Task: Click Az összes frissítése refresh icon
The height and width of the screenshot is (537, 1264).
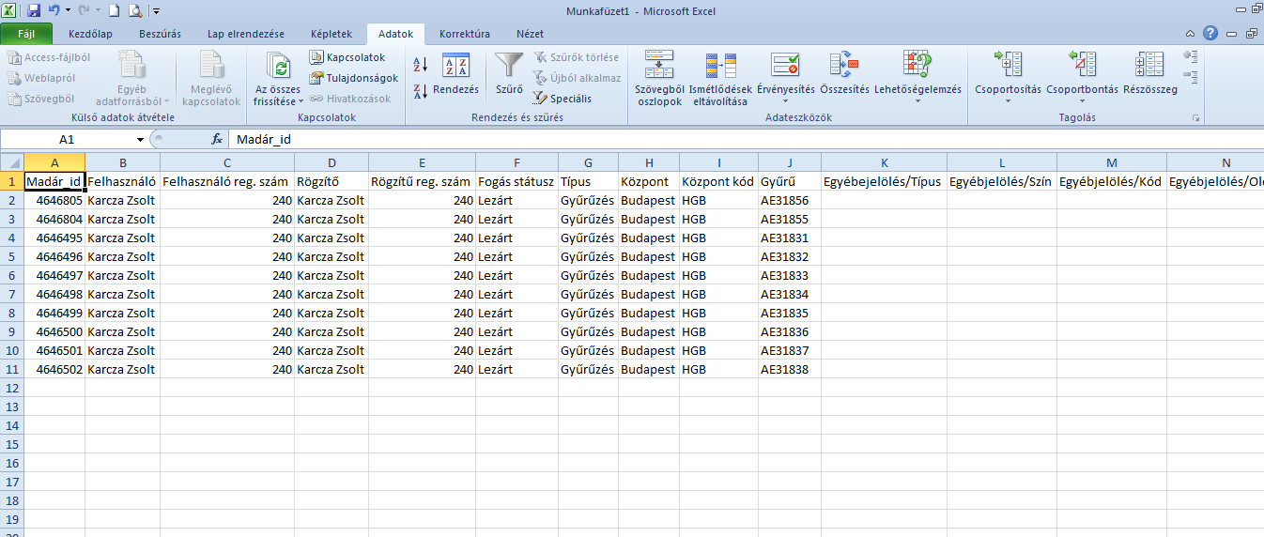Action: tap(278, 66)
